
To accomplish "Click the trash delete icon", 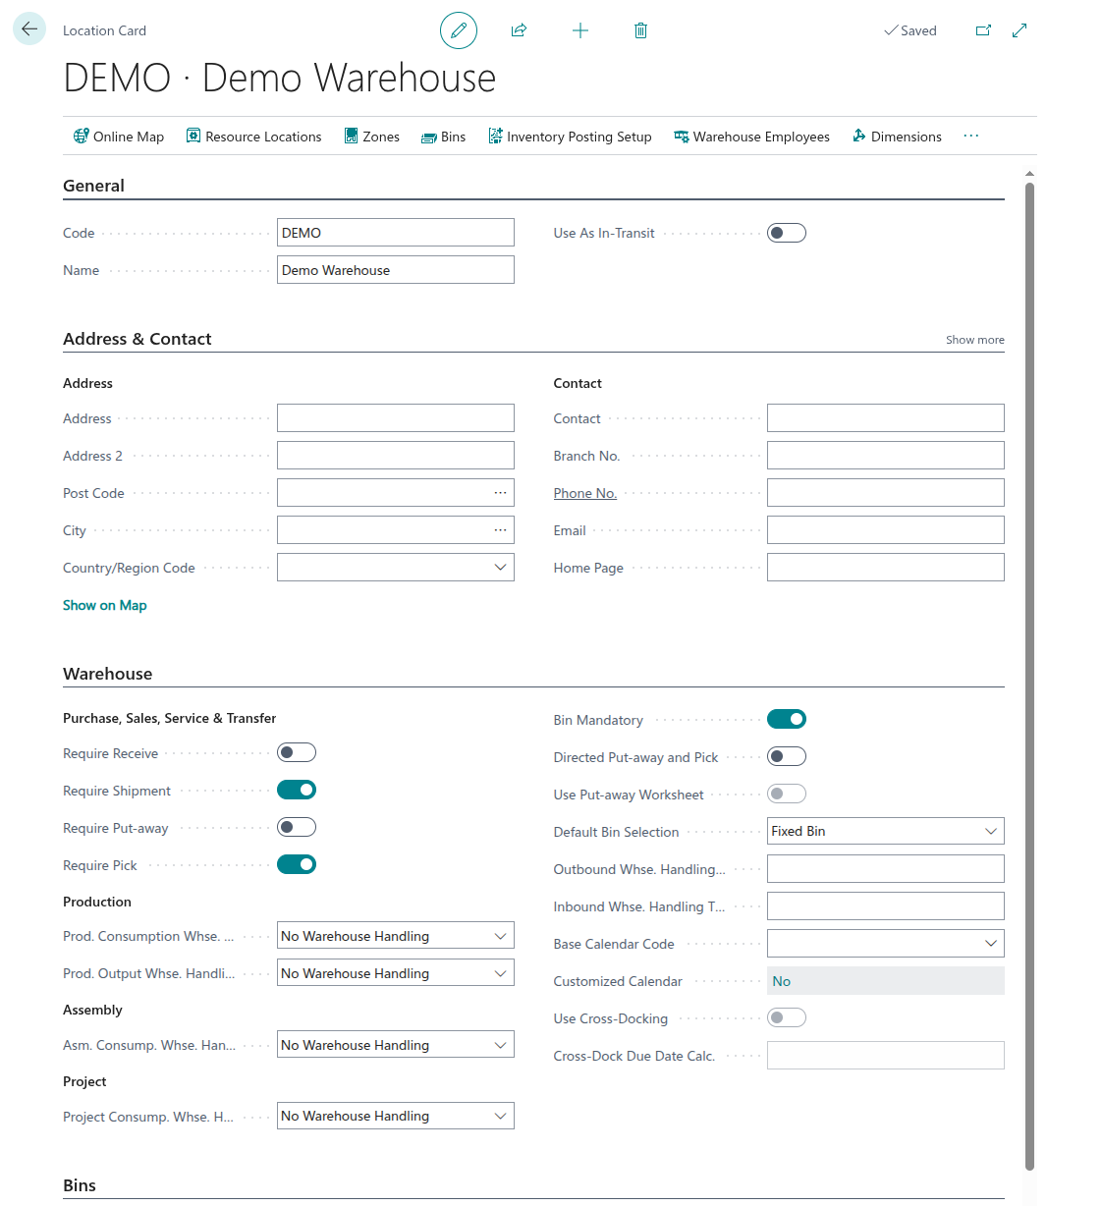I will click(x=640, y=30).
